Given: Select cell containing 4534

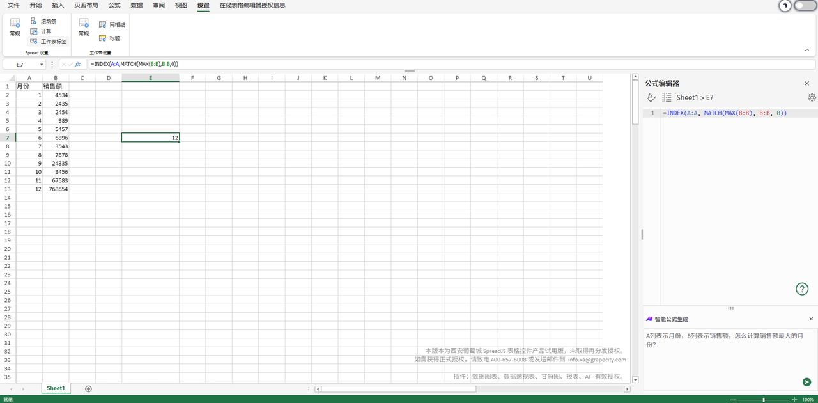Looking at the screenshot, I should coord(56,95).
